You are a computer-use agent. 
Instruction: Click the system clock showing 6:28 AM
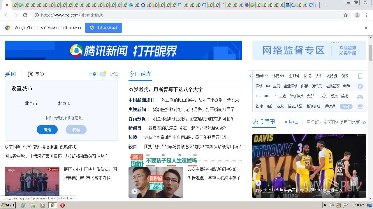click(x=358, y=205)
